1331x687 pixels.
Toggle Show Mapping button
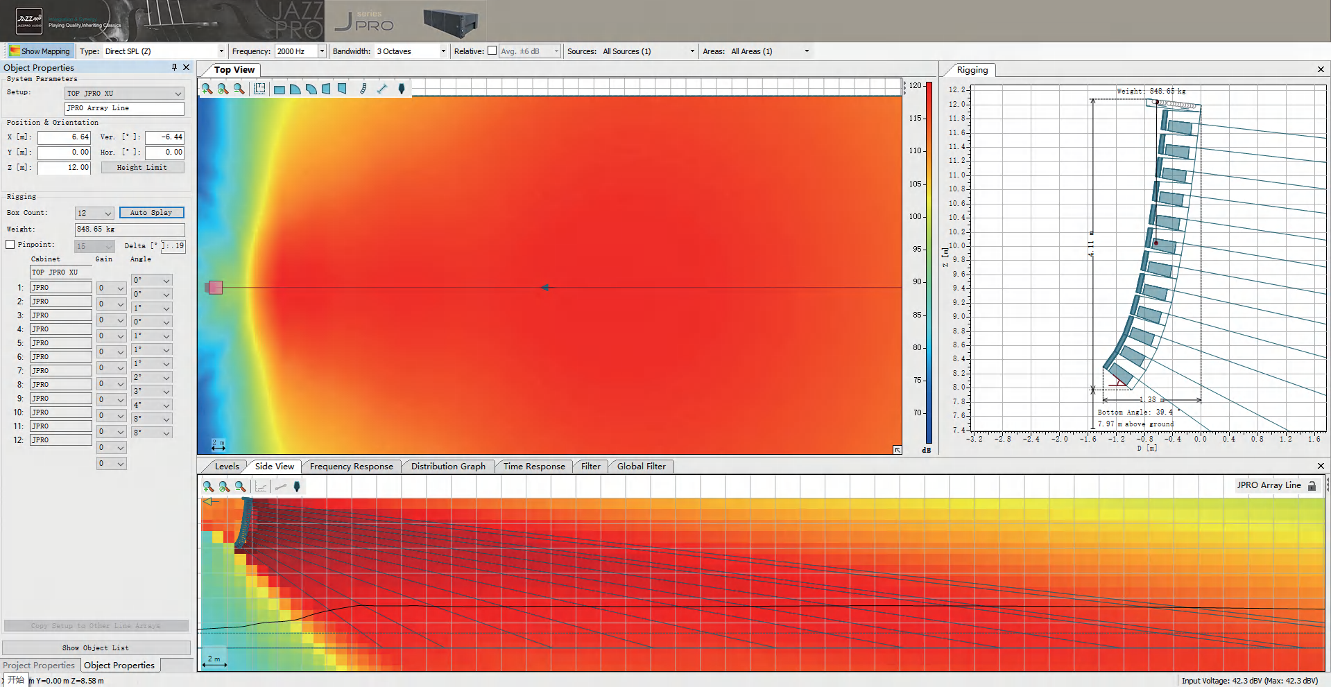click(40, 51)
